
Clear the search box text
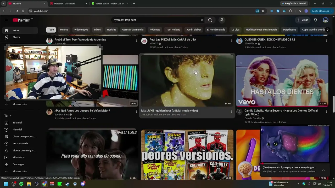click(x=202, y=20)
